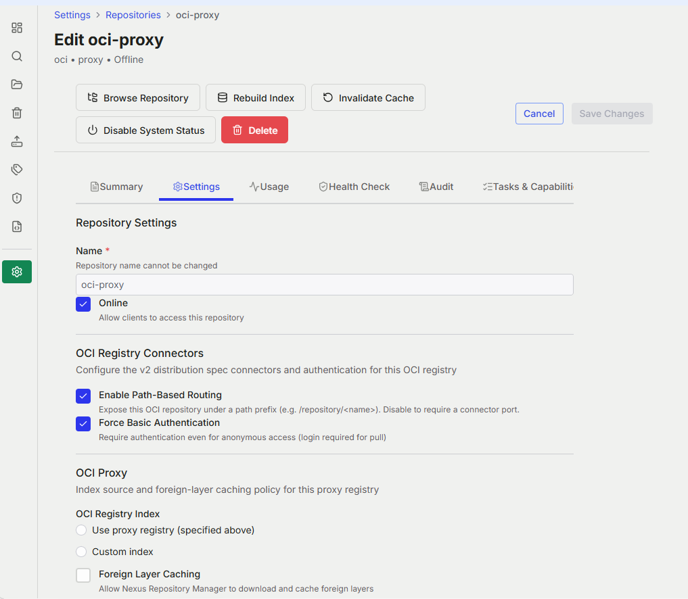Viewport: 688px width, 599px height.
Task: Click the OCI Registry Connectors heading
Action: 139,354
